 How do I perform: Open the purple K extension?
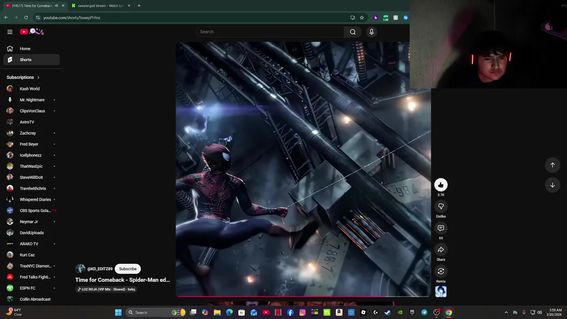pos(376,18)
